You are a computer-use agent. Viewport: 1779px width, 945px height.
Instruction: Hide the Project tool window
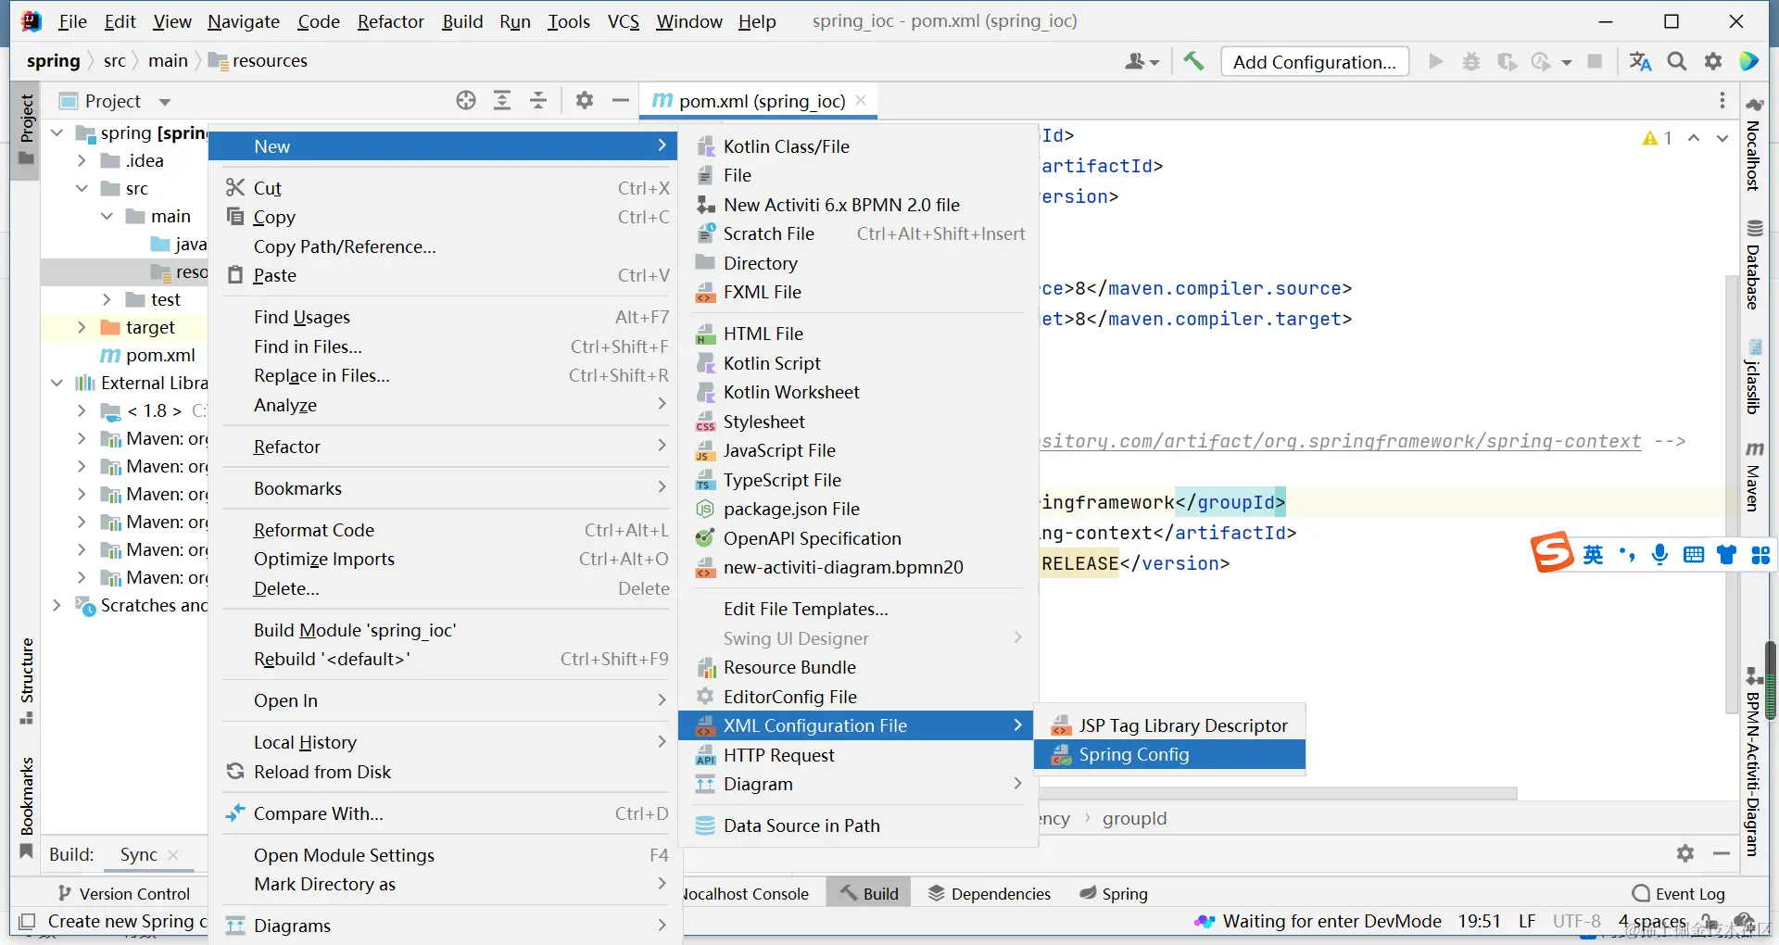point(621,100)
